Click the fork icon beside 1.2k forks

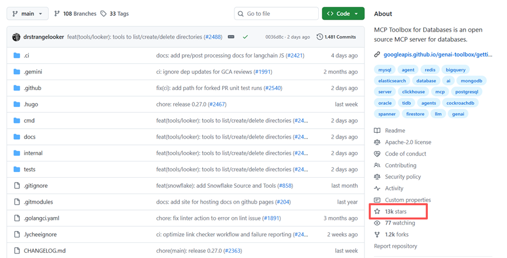pos(377,235)
